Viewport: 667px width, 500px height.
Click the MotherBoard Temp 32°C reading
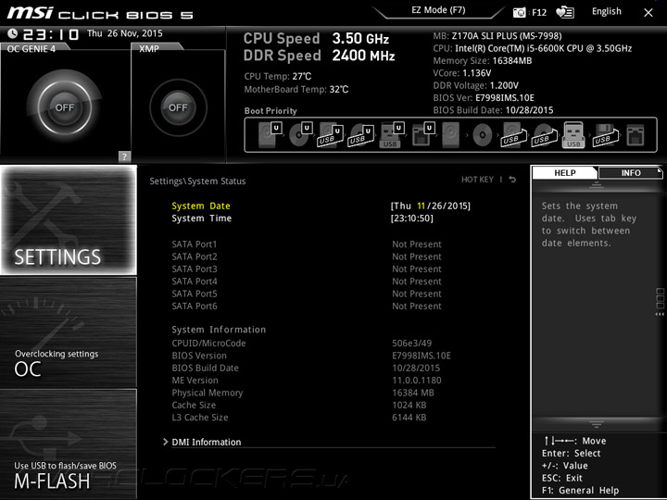[296, 89]
